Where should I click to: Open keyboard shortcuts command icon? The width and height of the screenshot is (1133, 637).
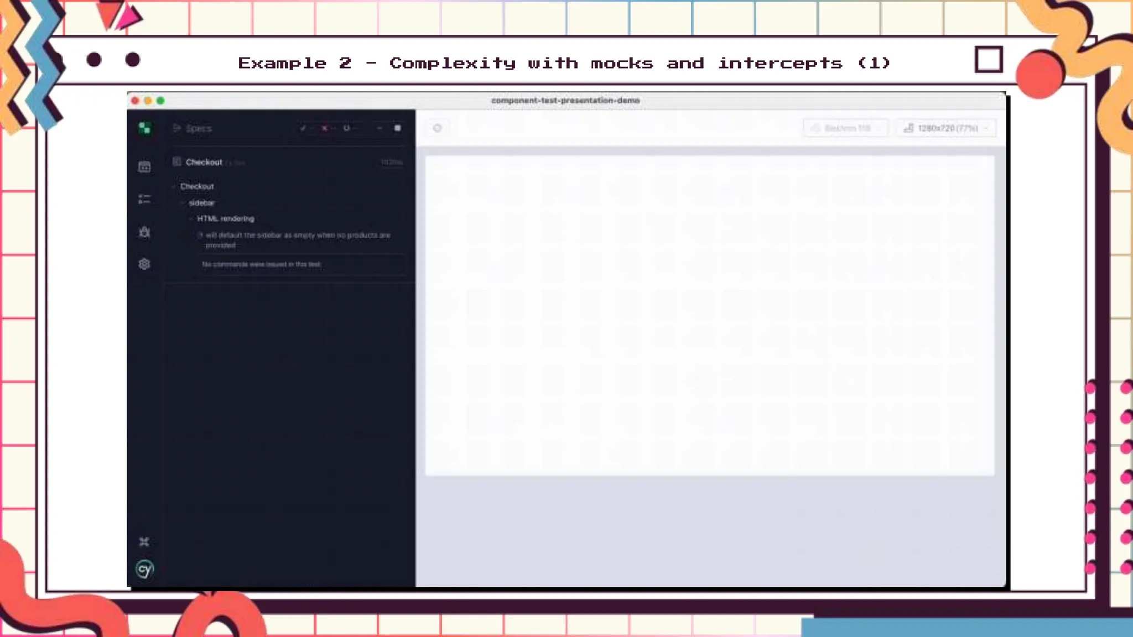tap(144, 541)
